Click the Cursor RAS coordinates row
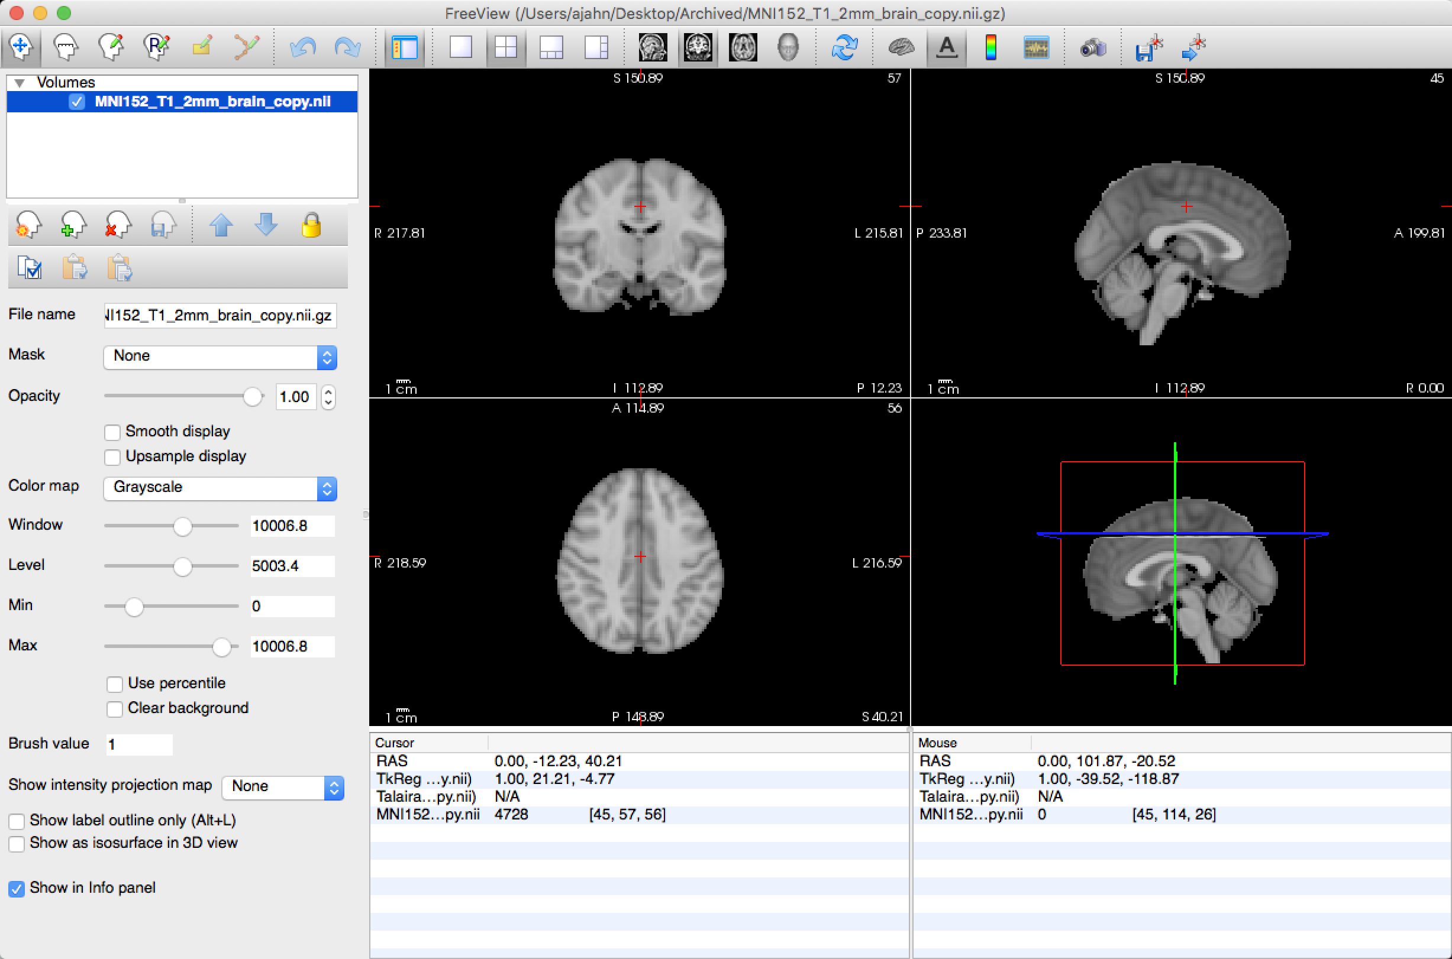Image resolution: width=1452 pixels, height=959 pixels. point(640,762)
